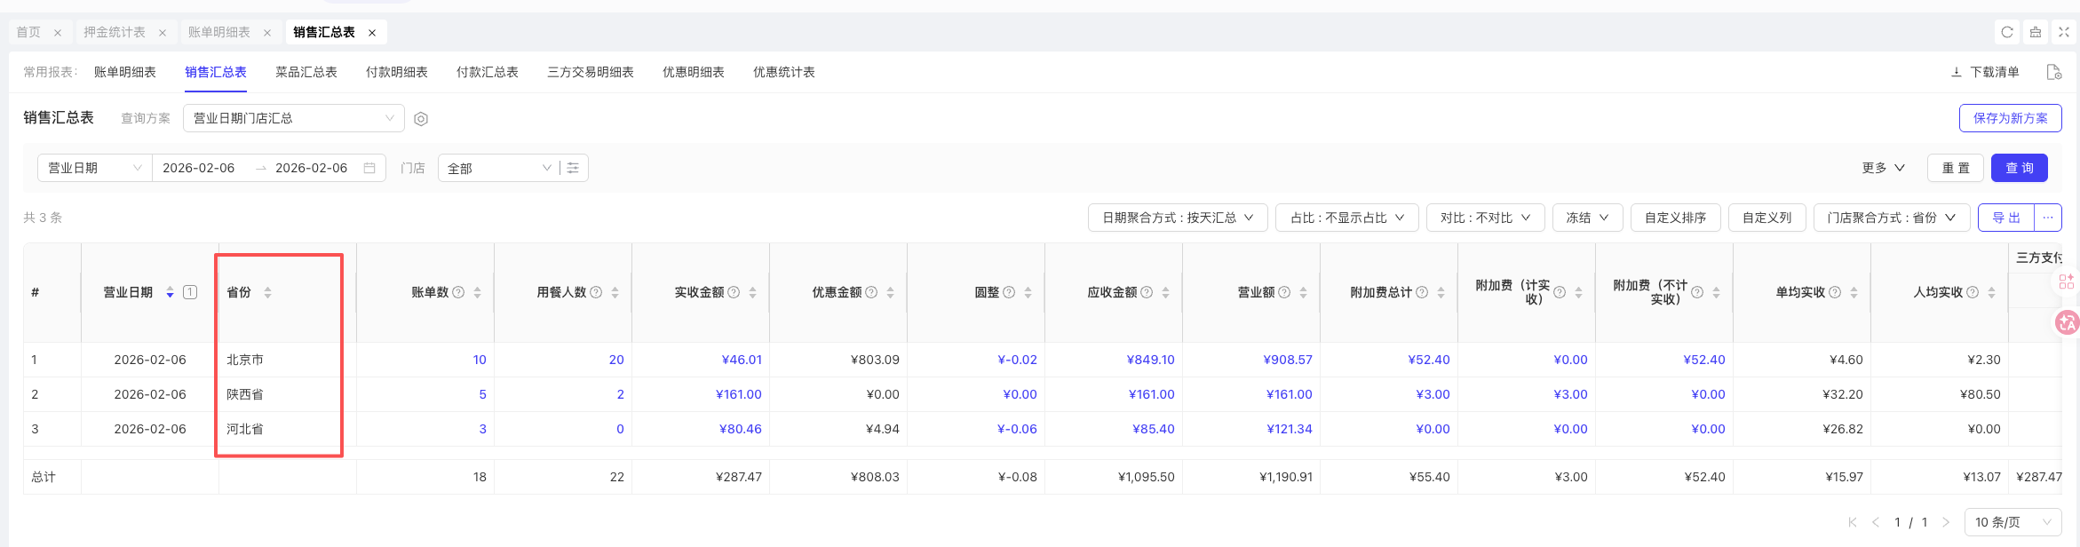2080x547 pixels.
Task: Switch to the 押金统计表 page tab
Action: (x=115, y=32)
